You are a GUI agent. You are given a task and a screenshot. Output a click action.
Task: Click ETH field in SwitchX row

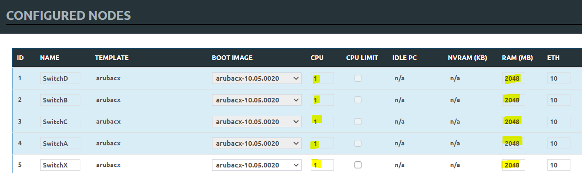[x=559, y=165]
